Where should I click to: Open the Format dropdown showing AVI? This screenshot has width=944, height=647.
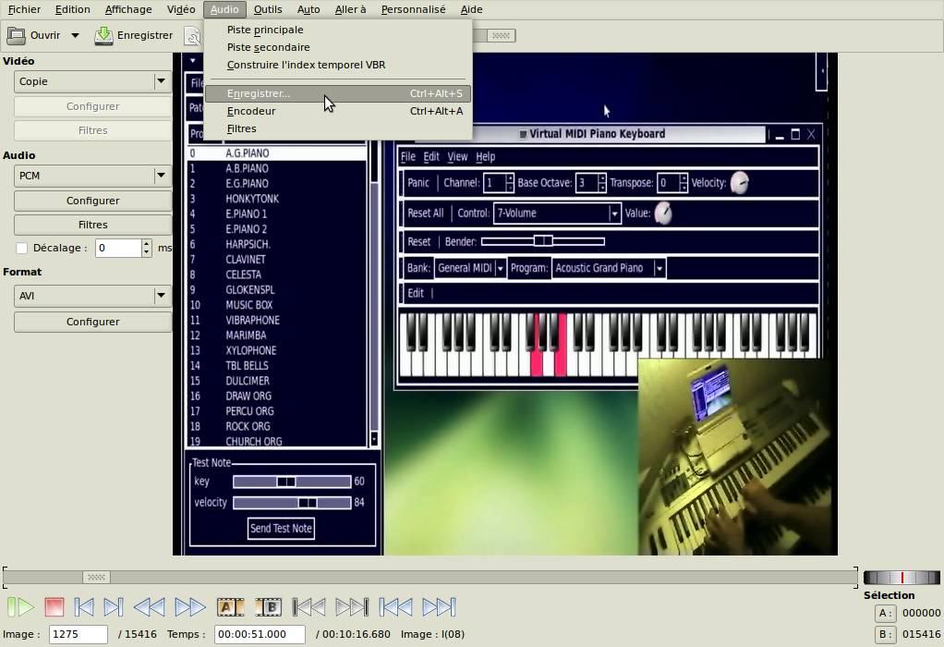pyautogui.click(x=92, y=296)
